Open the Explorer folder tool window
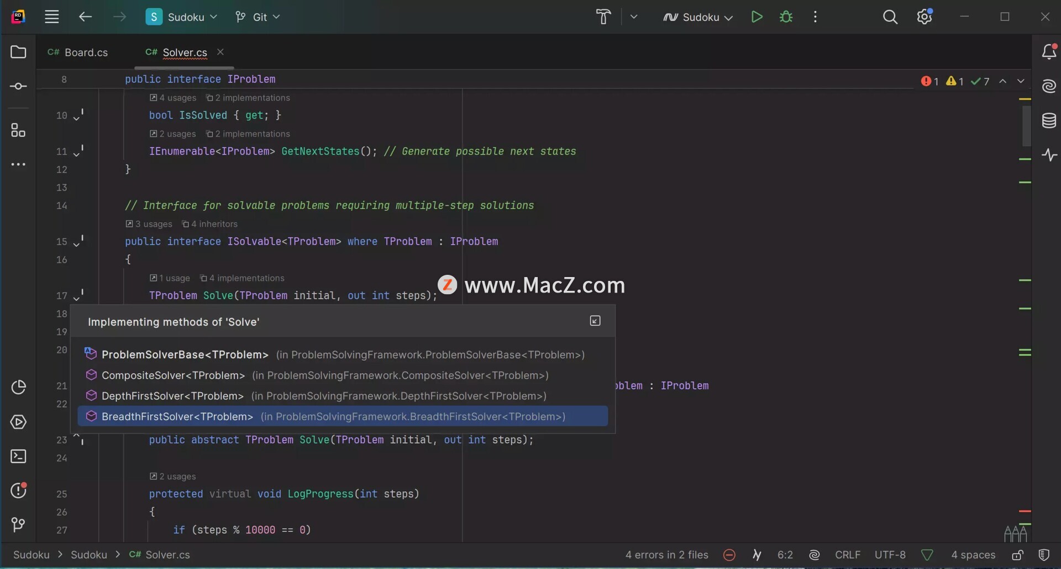 tap(18, 52)
